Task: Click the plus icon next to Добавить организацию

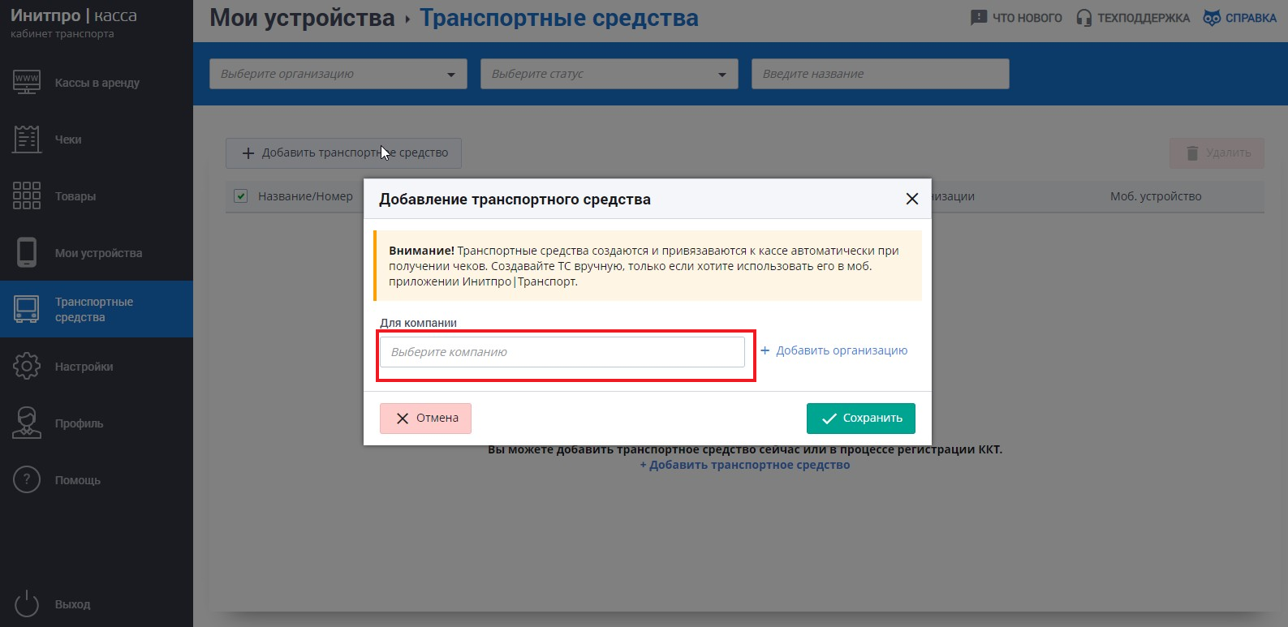Action: 765,350
